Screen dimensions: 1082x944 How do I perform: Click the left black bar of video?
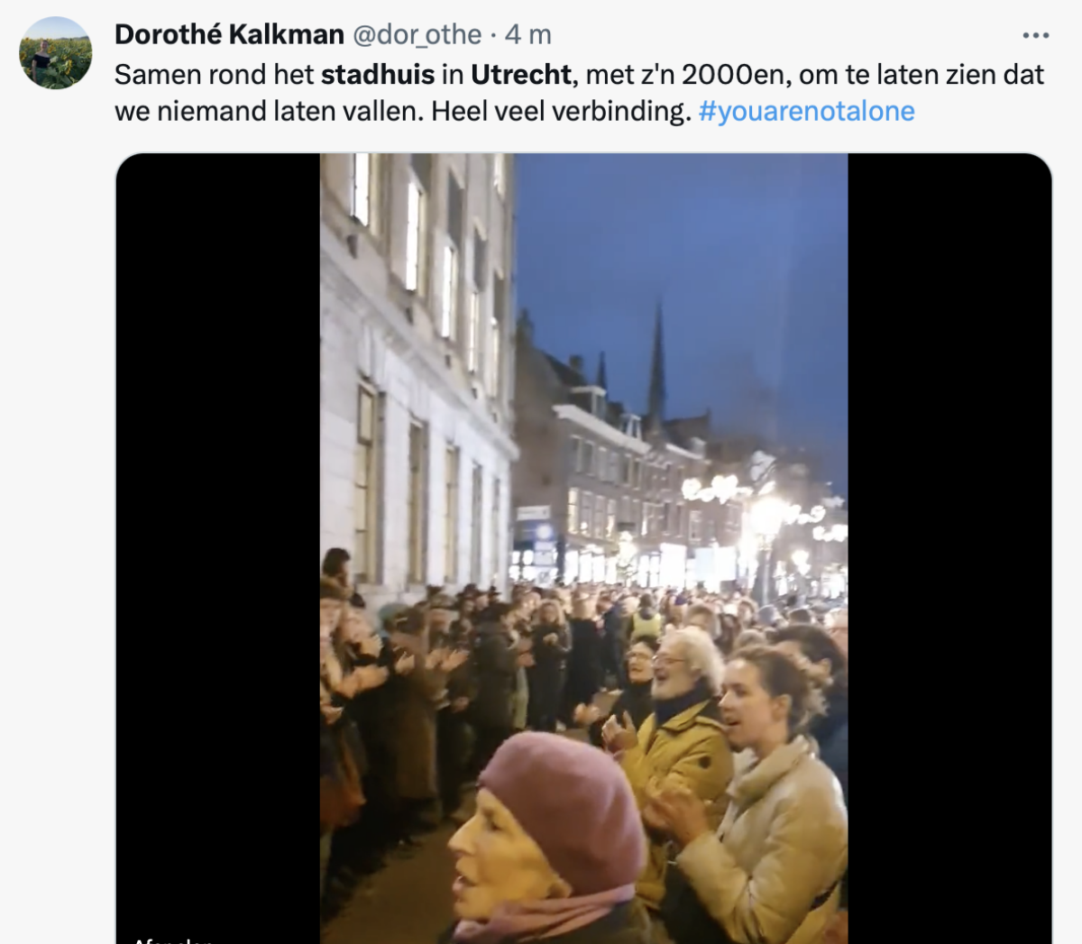pos(218,548)
